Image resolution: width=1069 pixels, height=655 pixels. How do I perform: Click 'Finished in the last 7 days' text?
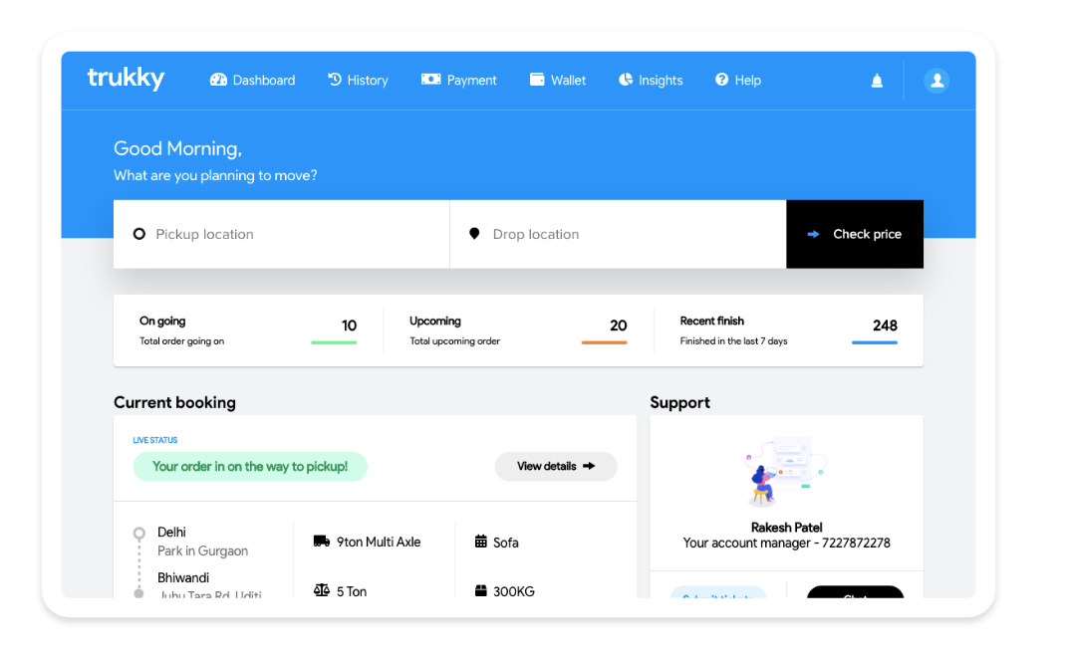(733, 341)
